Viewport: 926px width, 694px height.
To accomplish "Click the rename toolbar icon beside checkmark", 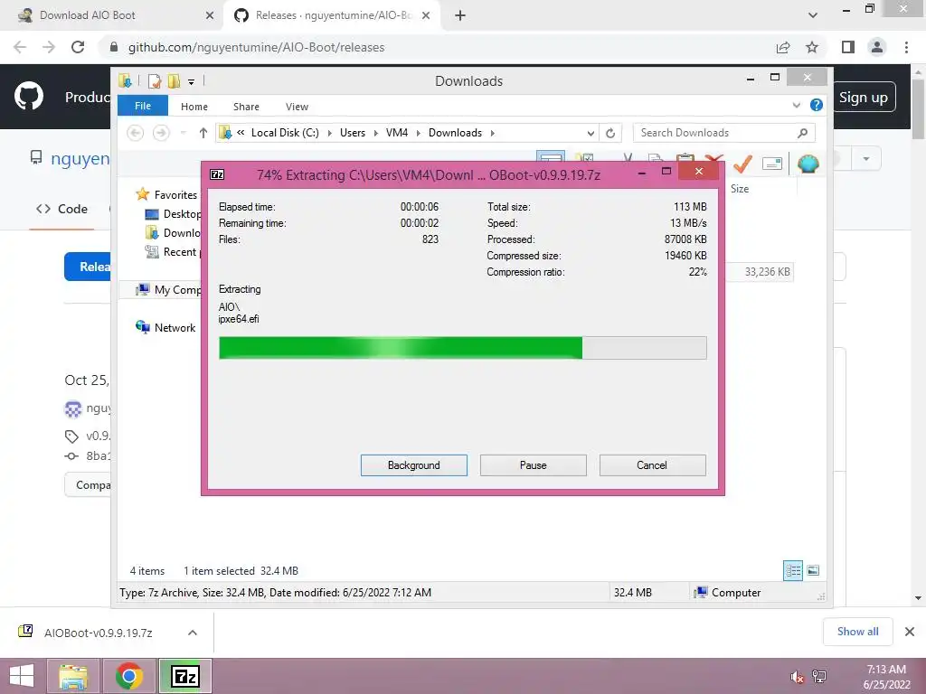I will coord(772,164).
